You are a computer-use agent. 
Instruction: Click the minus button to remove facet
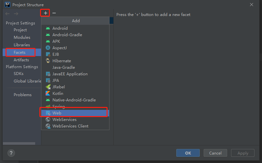pos(54,13)
